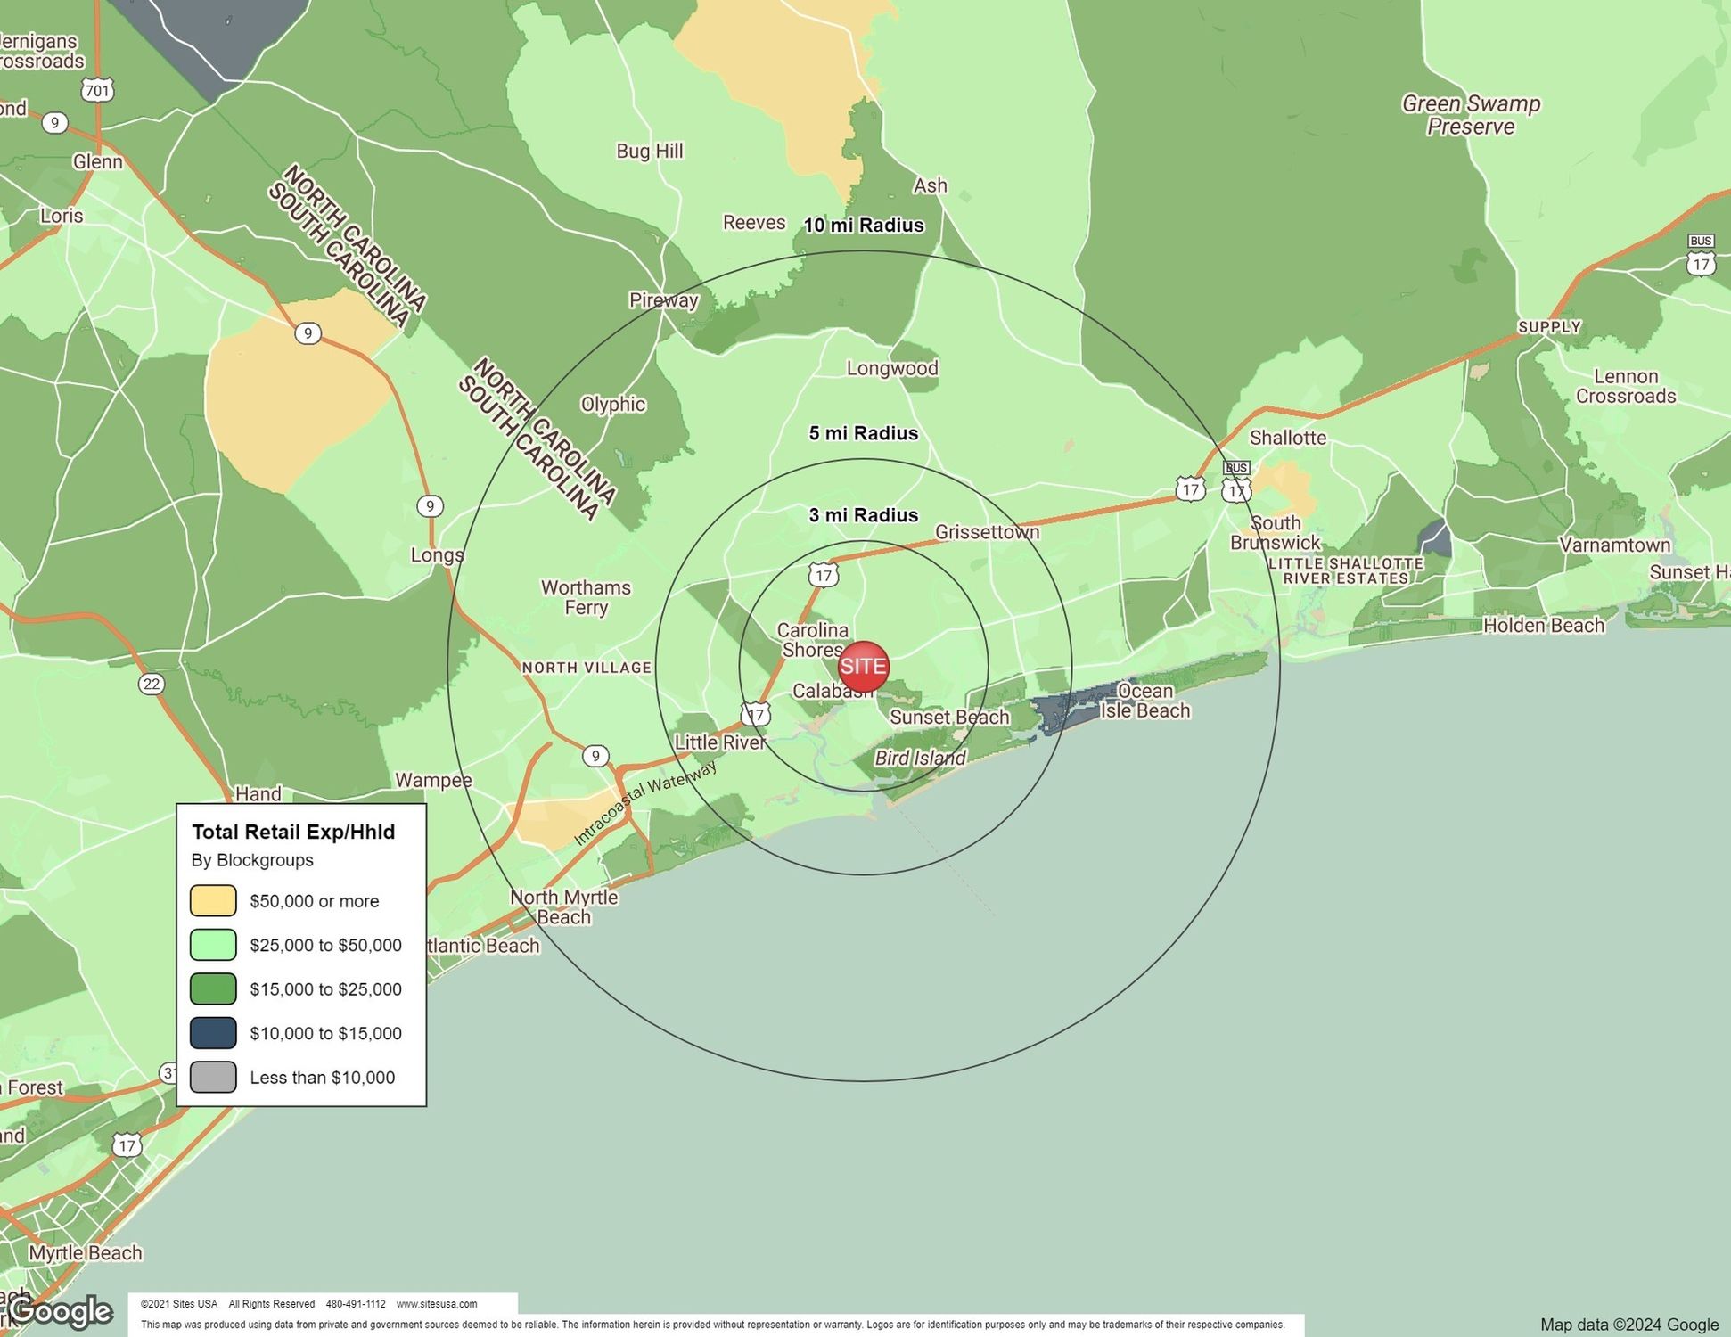The width and height of the screenshot is (1731, 1337).
Task: Click the 5 mi Radius label
Action: point(863,433)
